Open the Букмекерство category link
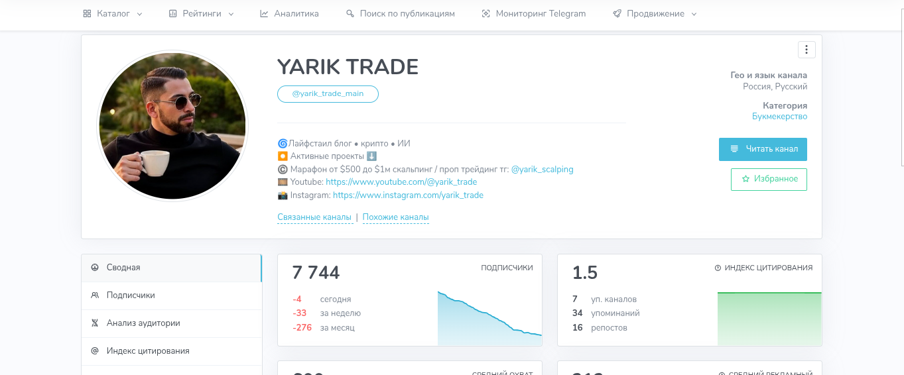 pos(779,117)
